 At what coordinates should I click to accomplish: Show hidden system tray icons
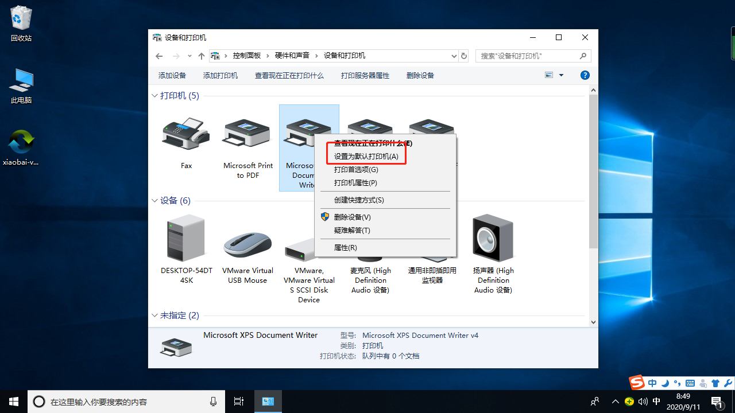point(616,402)
